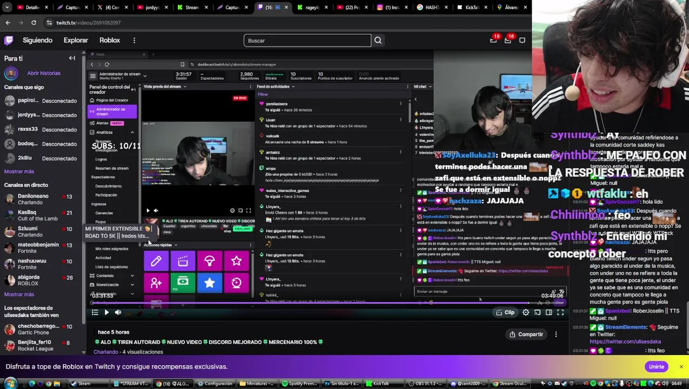Open abigorda ROBLOX channel
The height and width of the screenshot is (389, 689).
point(41,280)
